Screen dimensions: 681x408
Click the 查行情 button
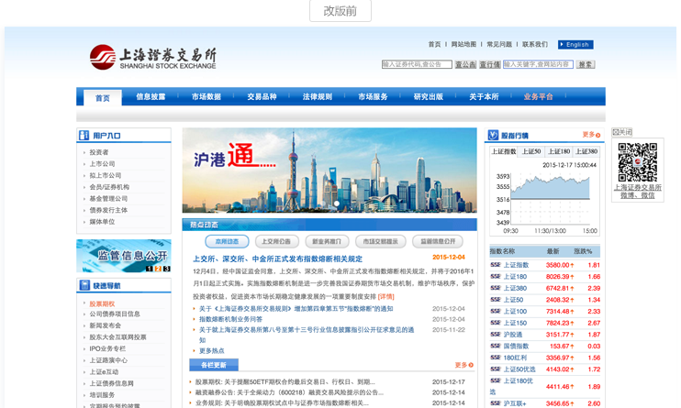pos(490,65)
